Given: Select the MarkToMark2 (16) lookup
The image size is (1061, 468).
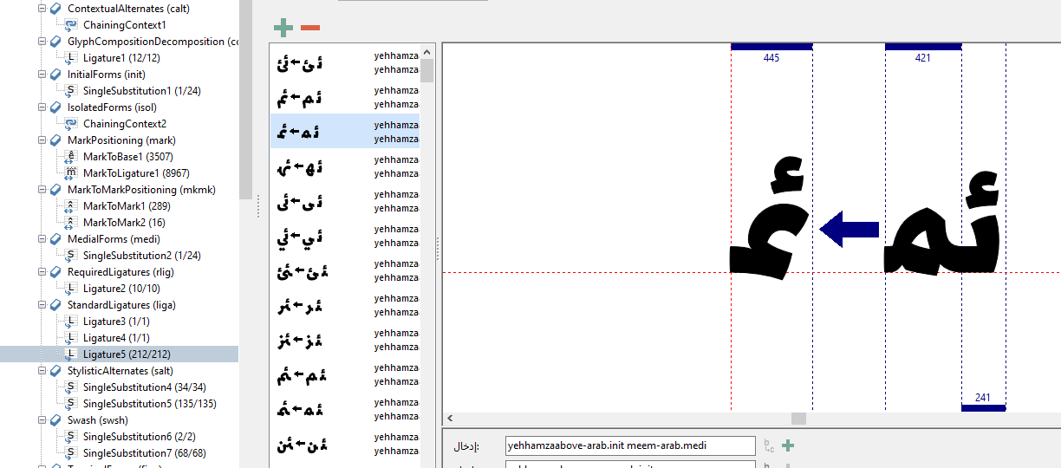Looking at the screenshot, I should (x=124, y=223).
